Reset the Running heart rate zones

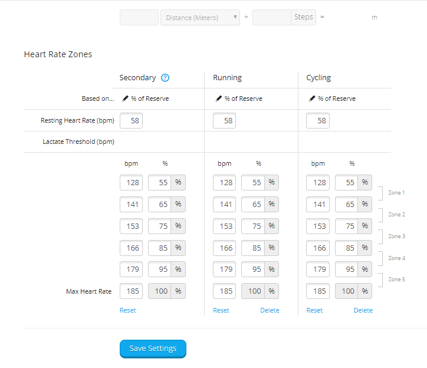(x=221, y=310)
